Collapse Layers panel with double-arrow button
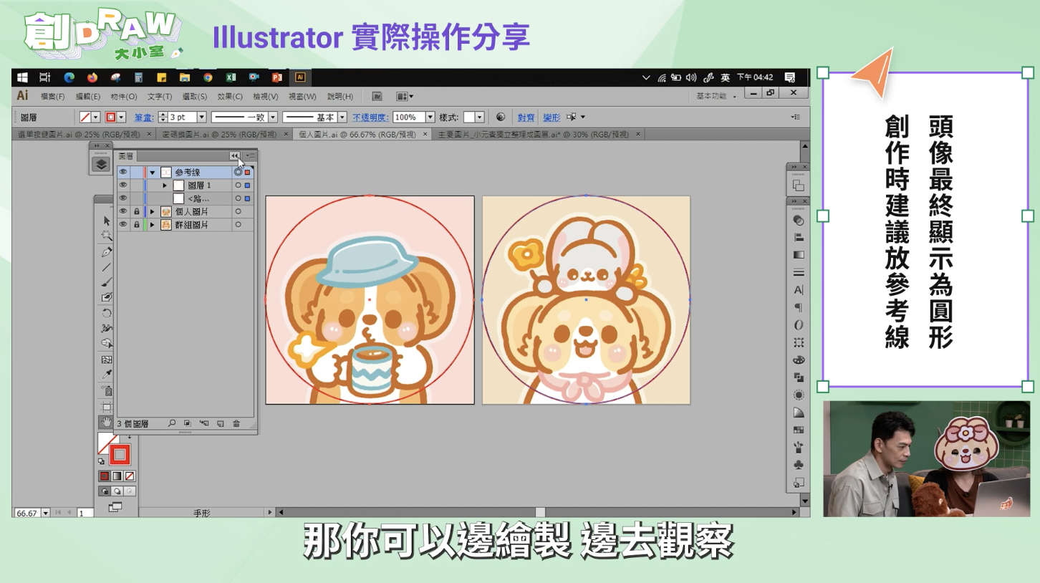This screenshot has height=583, width=1040. click(234, 155)
